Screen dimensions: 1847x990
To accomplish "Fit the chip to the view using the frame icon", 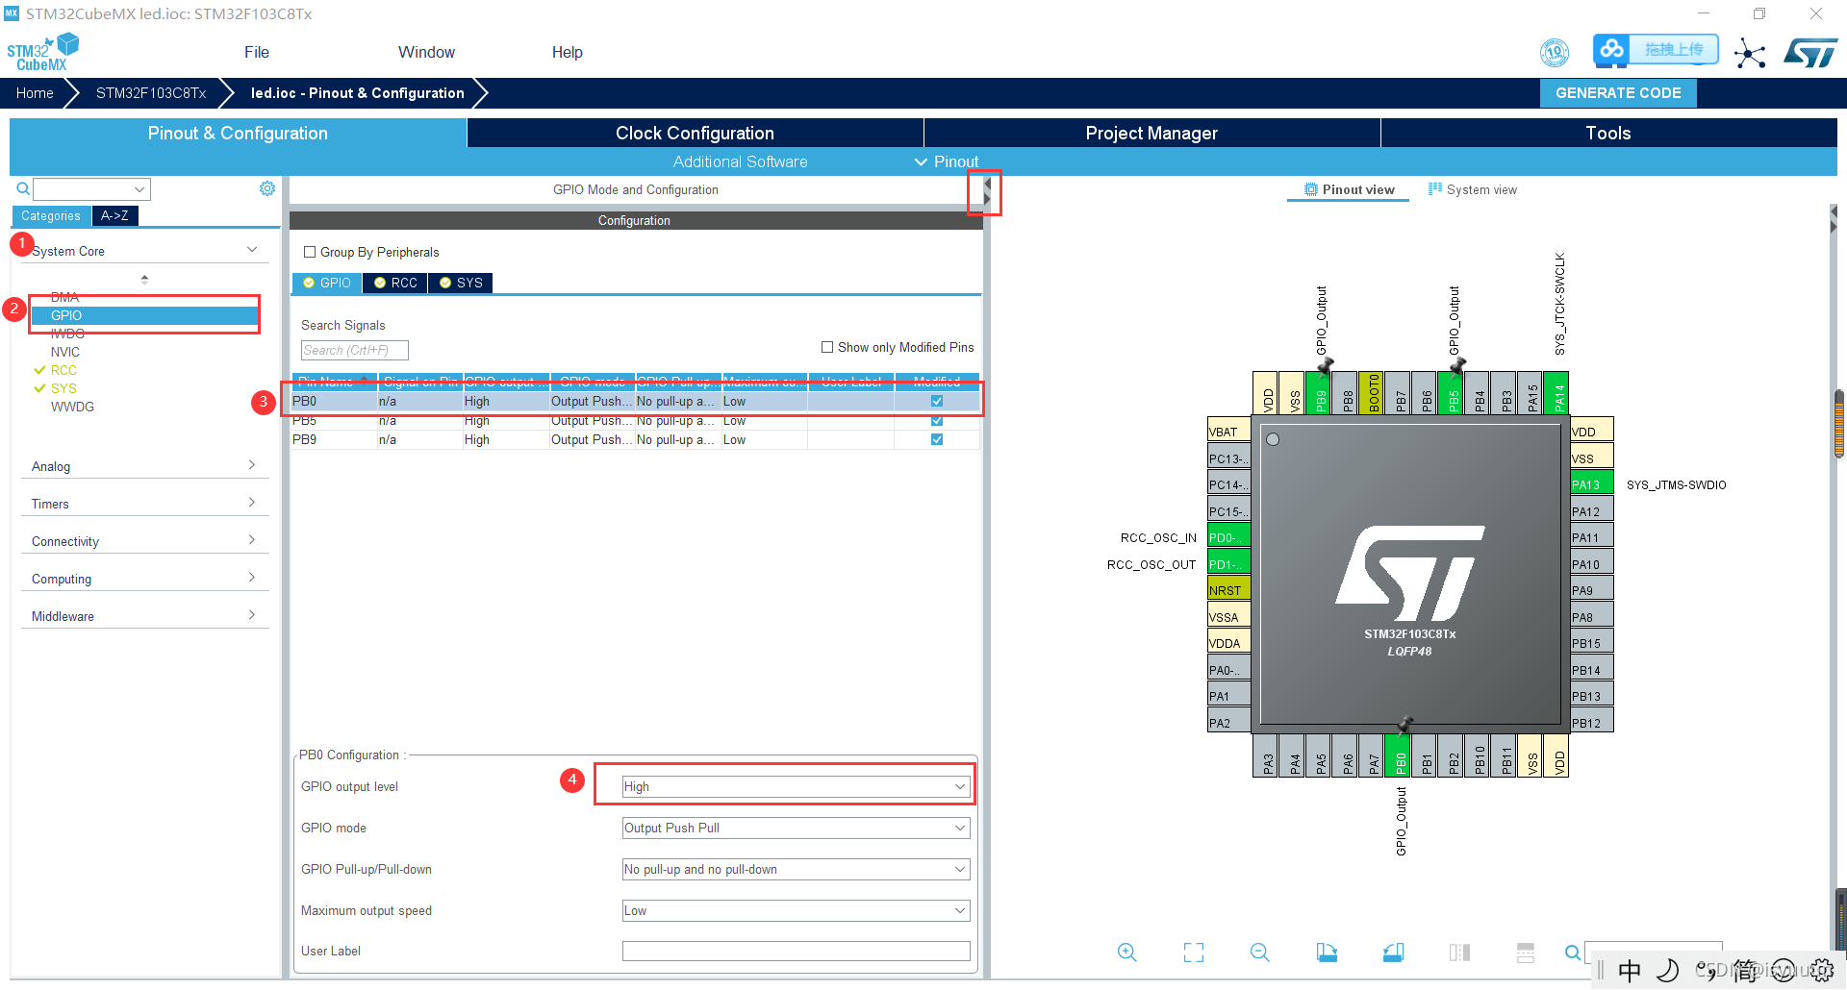I will click(1194, 953).
